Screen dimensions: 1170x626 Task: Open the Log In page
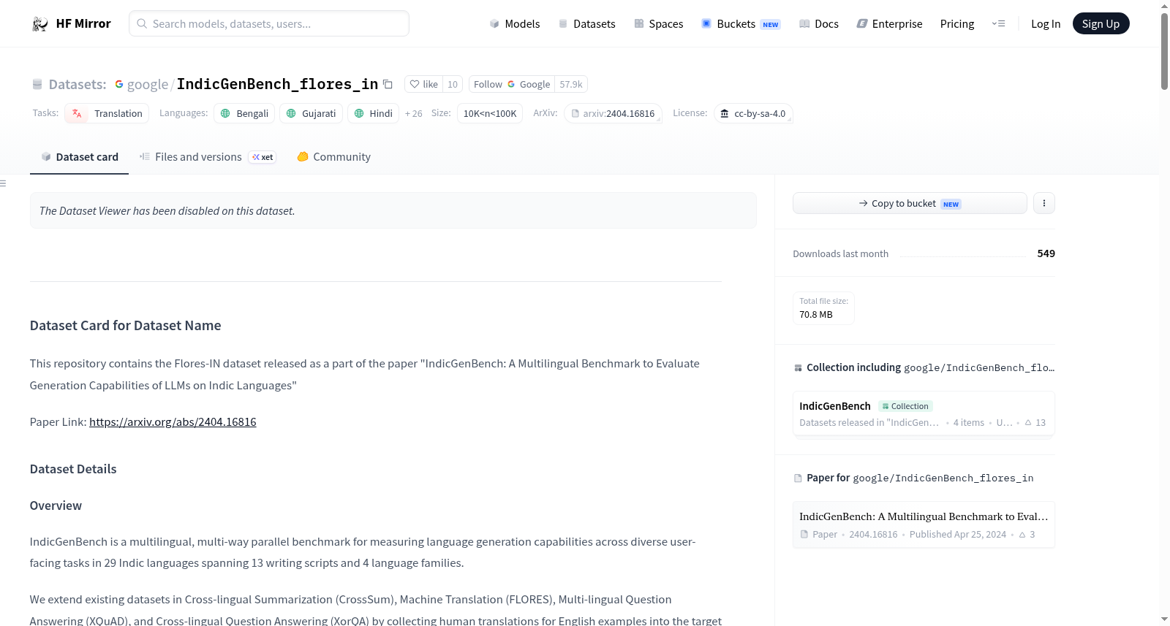click(1046, 23)
